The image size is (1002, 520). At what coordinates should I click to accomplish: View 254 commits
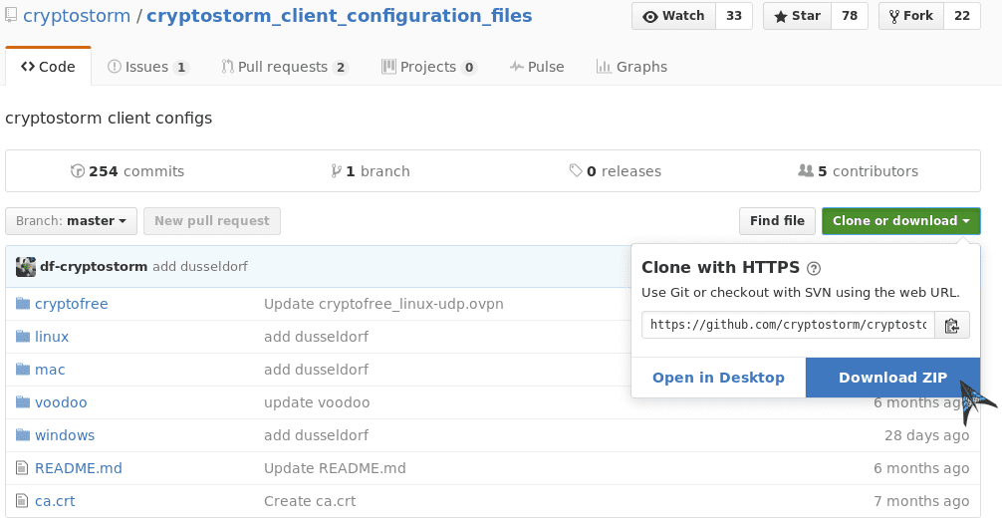pyautogui.click(x=127, y=171)
